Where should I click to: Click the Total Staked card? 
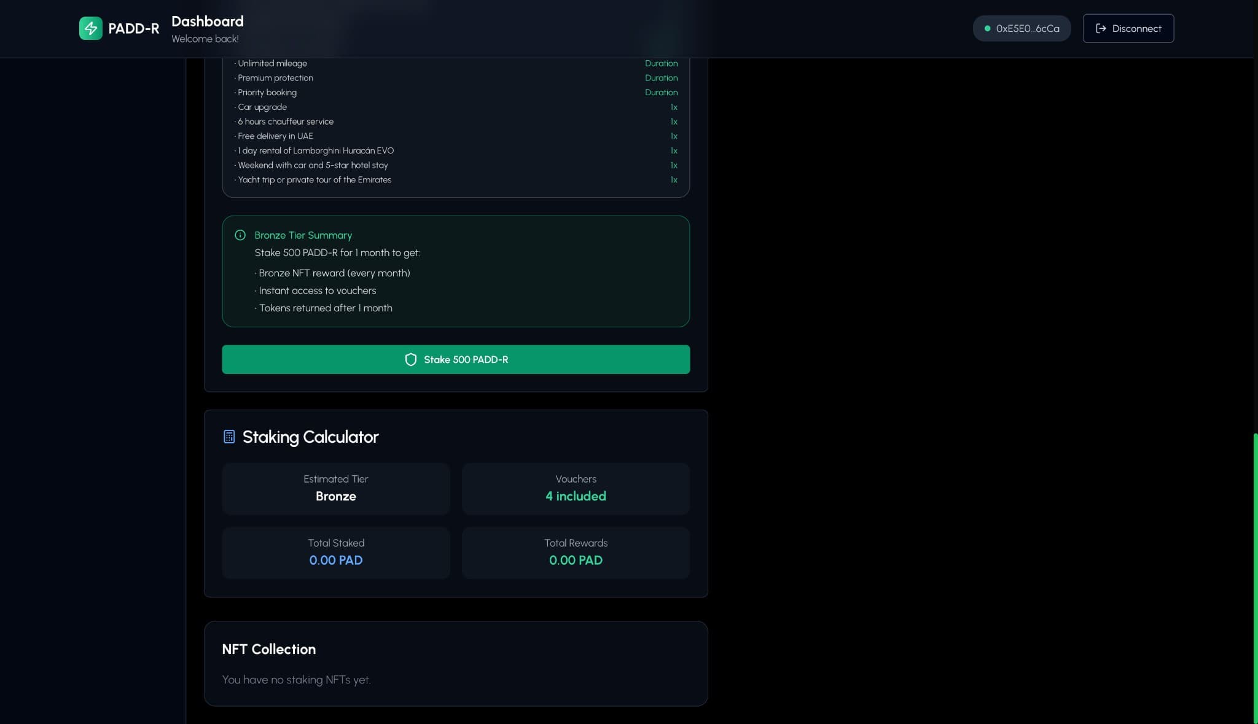(x=335, y=553)
